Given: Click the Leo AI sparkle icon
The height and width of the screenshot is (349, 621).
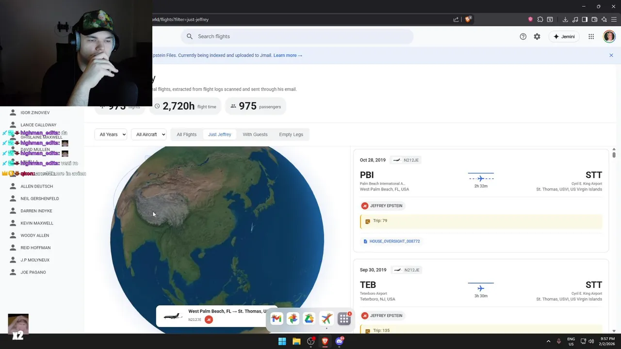Looking at the screenshot, I should coord(604,19).
